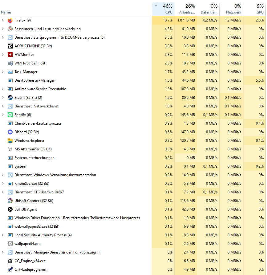Click the Ressourcen- und Leistungsüberwachung icon
Image resolution: width=267 pixels, height=275 pixels.
point(10,29)
